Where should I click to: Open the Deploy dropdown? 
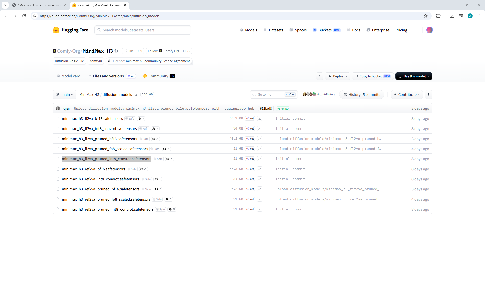click(337, 76)
